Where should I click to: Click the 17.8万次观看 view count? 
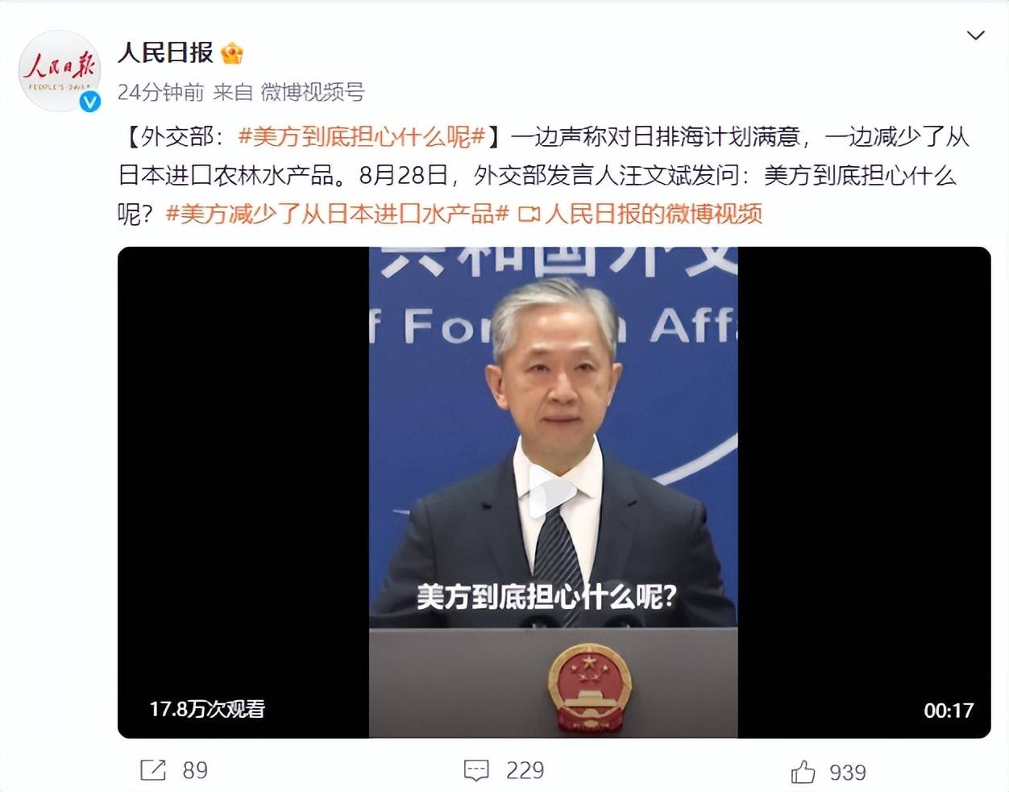point(207,709)
